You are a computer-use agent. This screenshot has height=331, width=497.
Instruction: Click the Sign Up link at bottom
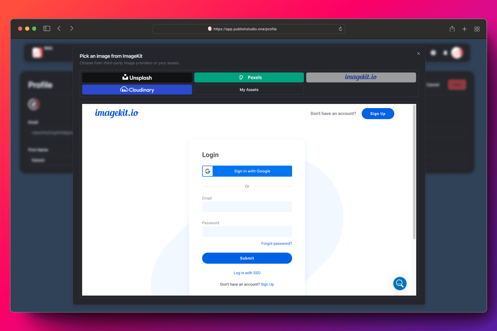(267, 284)
